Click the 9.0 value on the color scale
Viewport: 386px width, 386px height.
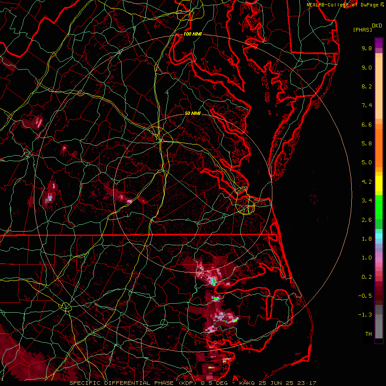pos(367,67)
